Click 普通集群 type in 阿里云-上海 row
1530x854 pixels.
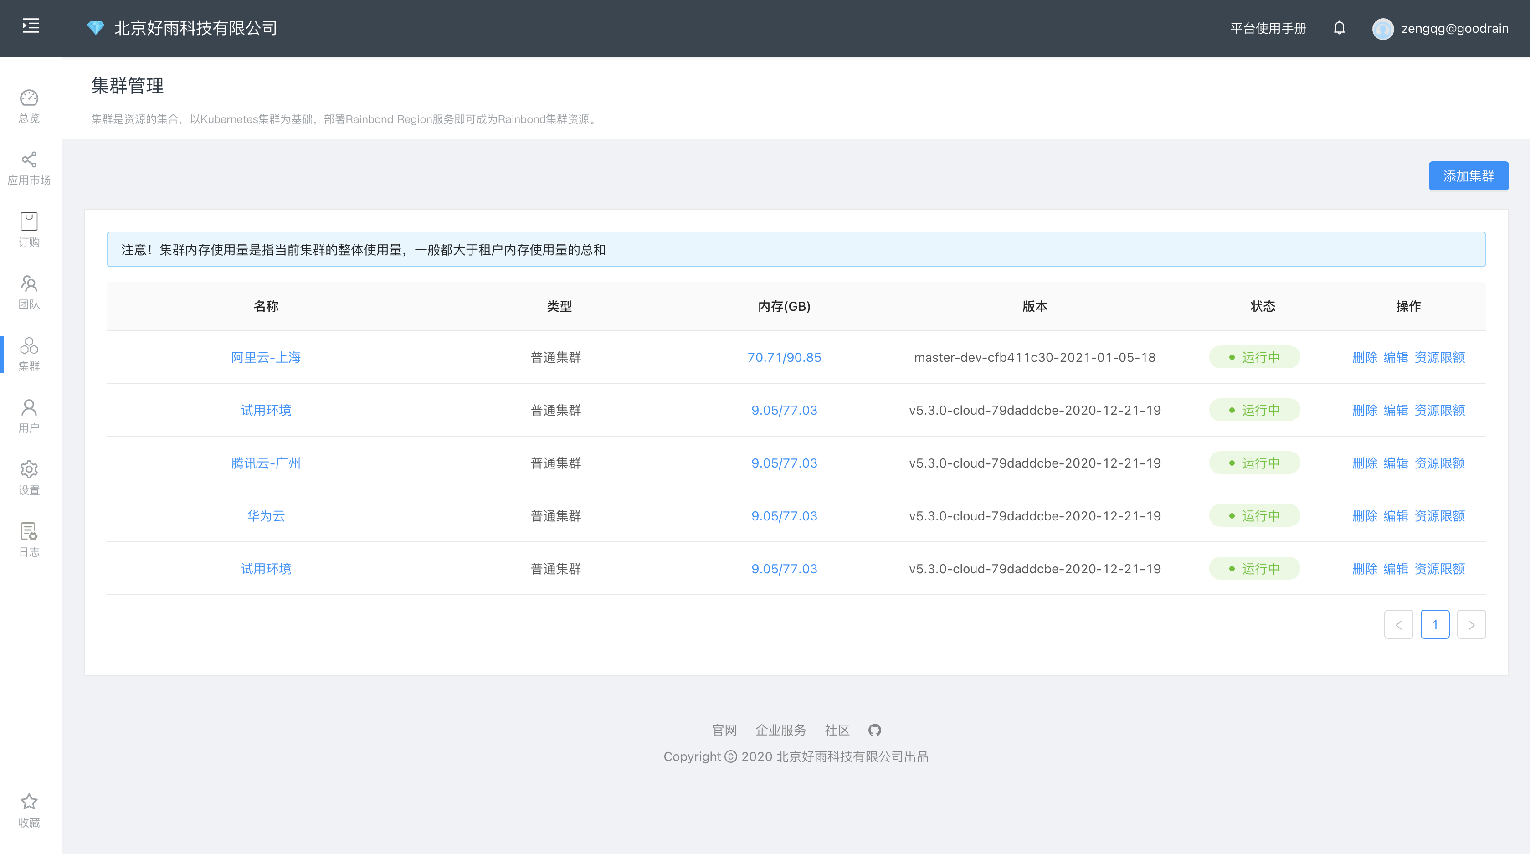point(555,357)
